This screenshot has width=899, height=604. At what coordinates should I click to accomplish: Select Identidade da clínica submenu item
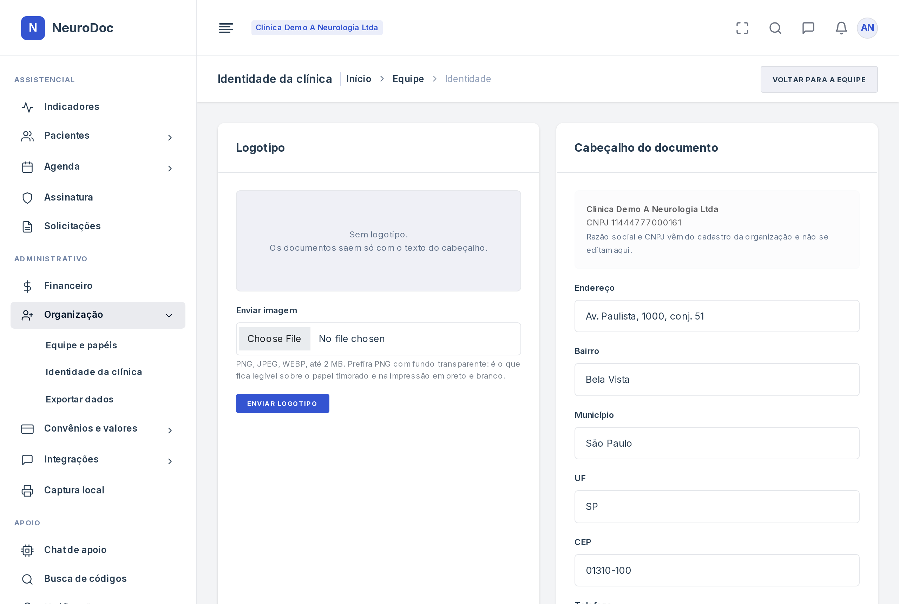click(x=94, y=372)
